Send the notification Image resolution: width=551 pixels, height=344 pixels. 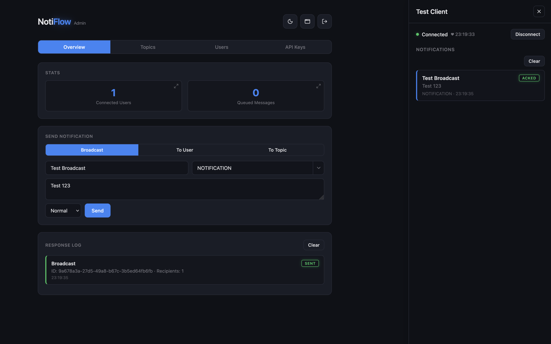tap(98, 211)
